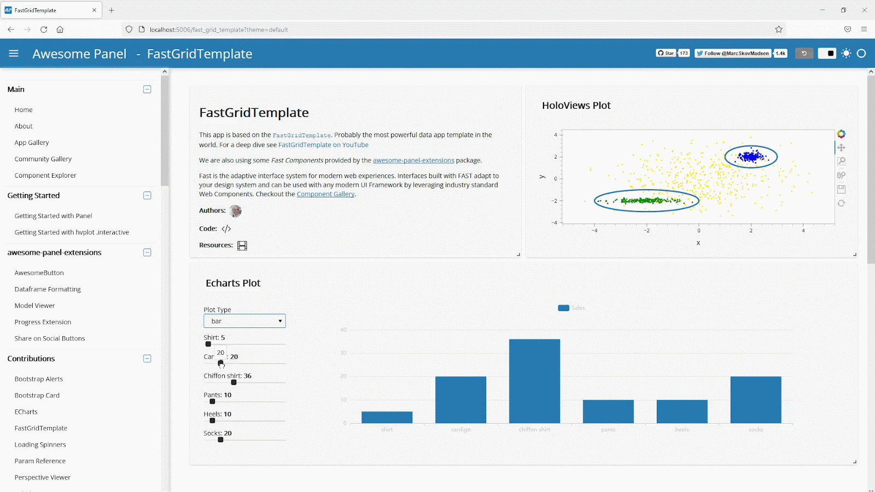Click the plot Reset icon

tap(841, 203)
